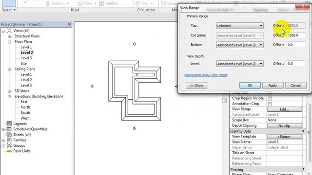312x175 pixels.
Task: Open Learn more about view range link
Action: [206, 75]
